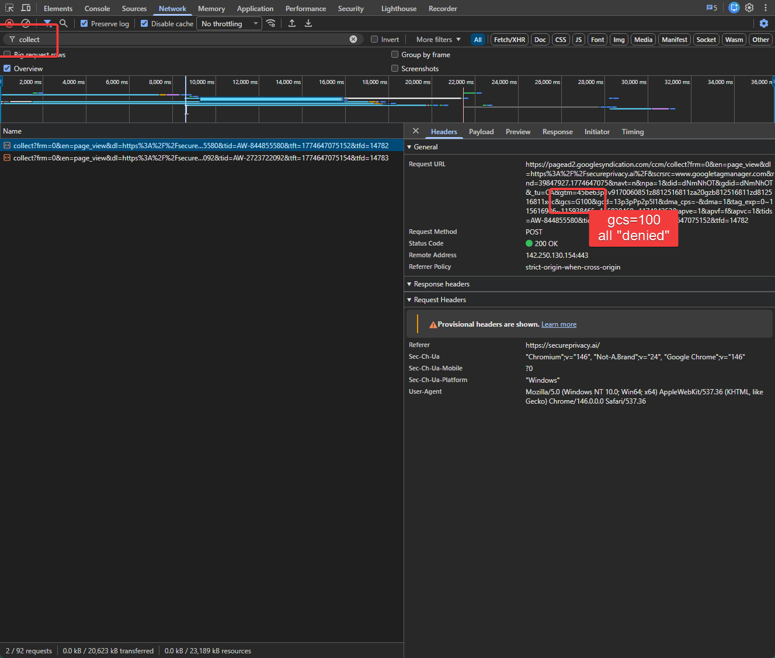Open the No throttling dropdown
This screenshot has width=775, height=658.
coord(230,23)
